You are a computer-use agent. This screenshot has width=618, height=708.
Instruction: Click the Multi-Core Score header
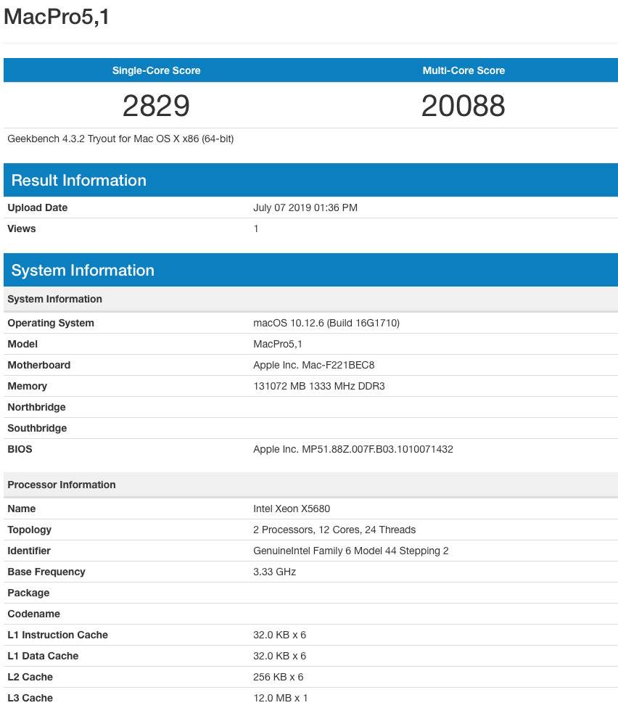(x=463, y=70)
